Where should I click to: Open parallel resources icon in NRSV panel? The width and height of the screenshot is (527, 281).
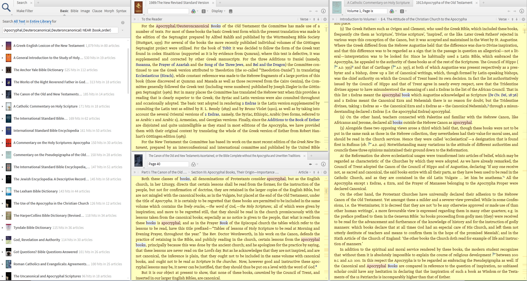pos(203,11)
